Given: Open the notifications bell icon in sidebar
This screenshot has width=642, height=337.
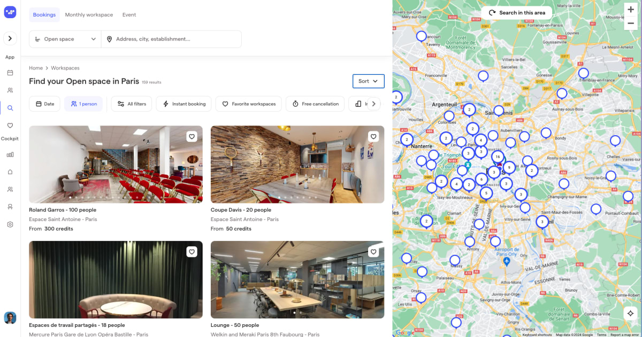Looking at the screenshot, I should [10, 172].
